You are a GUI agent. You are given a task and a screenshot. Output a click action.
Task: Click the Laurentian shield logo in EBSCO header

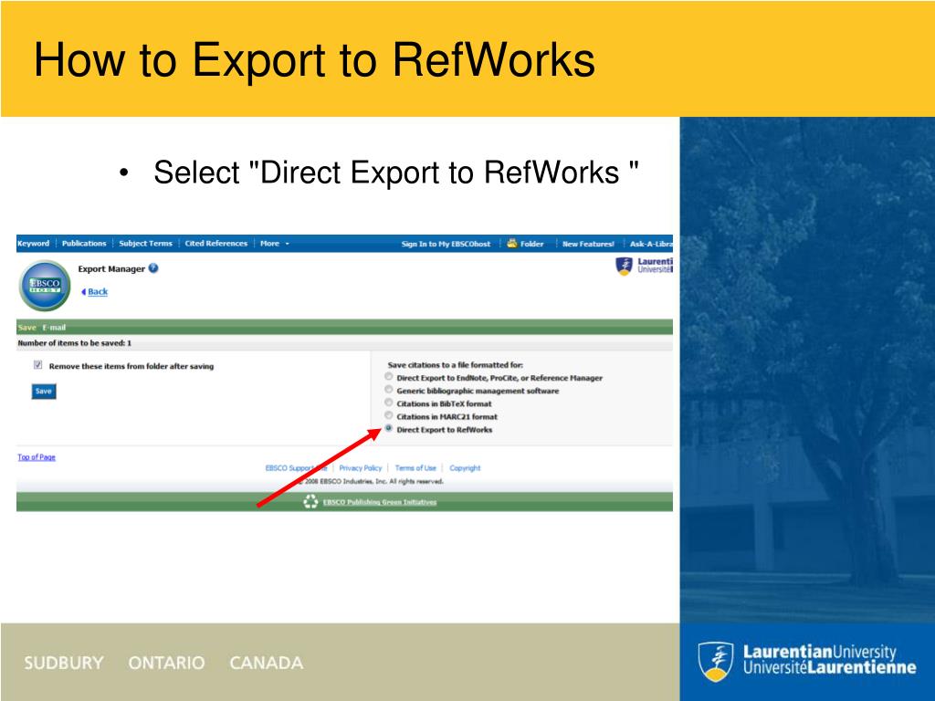coord(624,266)
